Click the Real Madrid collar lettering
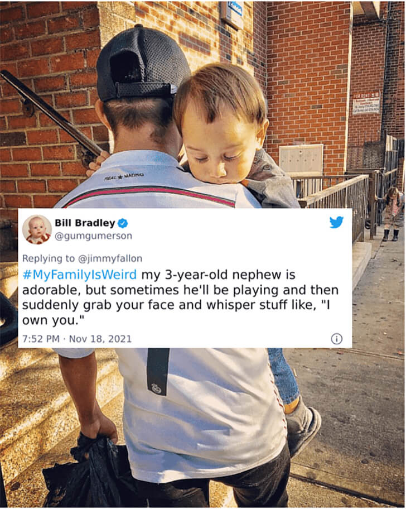The height and width of the screenshot is (509, 406). (124, 176)
